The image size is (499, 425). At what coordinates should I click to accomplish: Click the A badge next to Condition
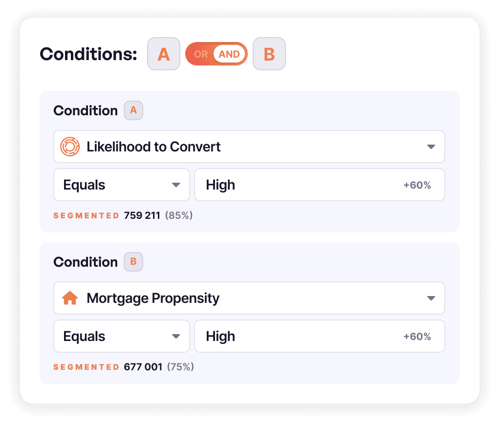pos(133,110)
